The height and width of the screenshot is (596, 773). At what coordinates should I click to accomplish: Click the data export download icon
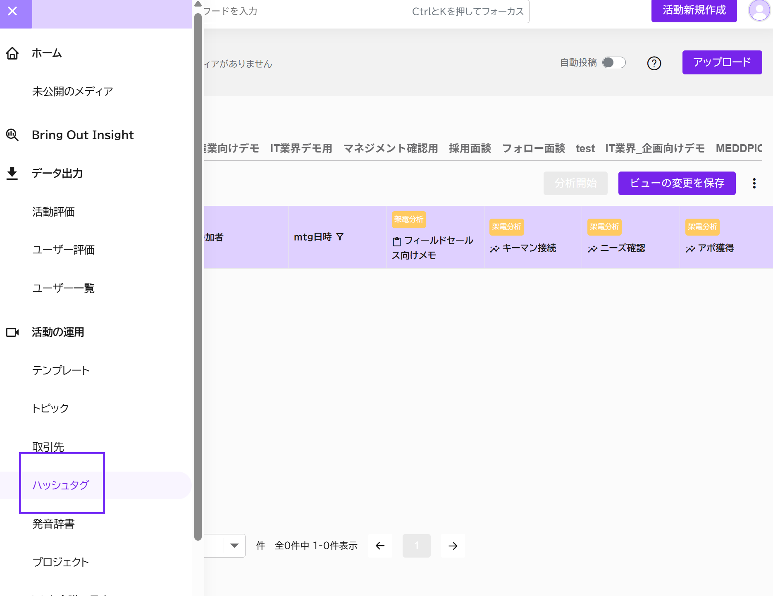pos(12,173)
